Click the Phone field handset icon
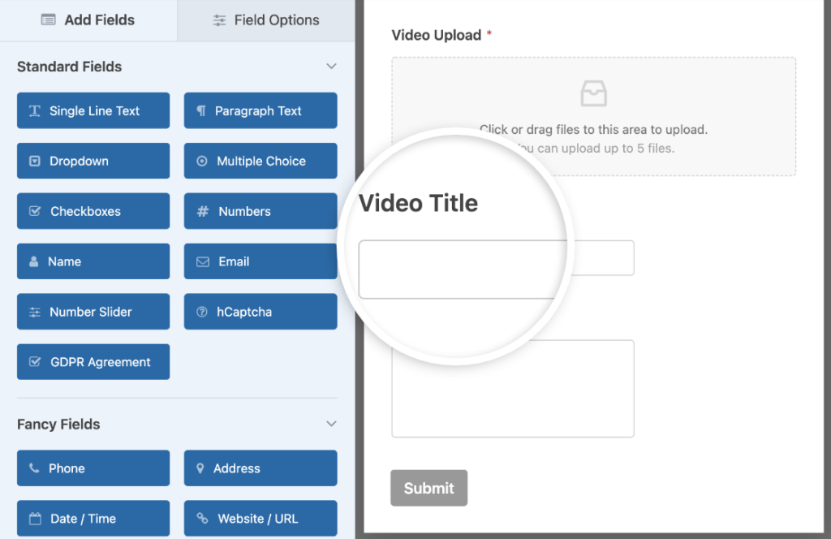The image size is (831, 539). pos(32,468)
